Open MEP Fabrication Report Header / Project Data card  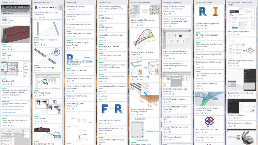pos(177,109)
